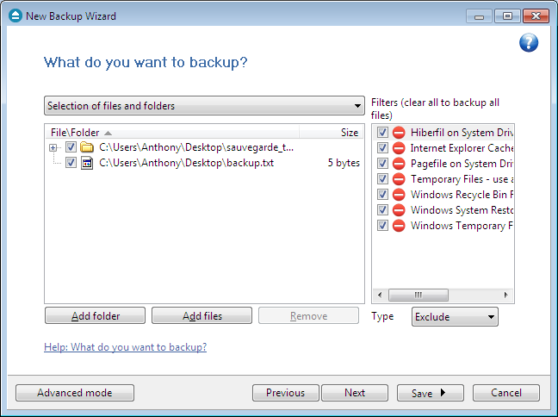Click the filters list horizontal scrollbar thumb
This screenshot has width=558, height=417.
418,295
